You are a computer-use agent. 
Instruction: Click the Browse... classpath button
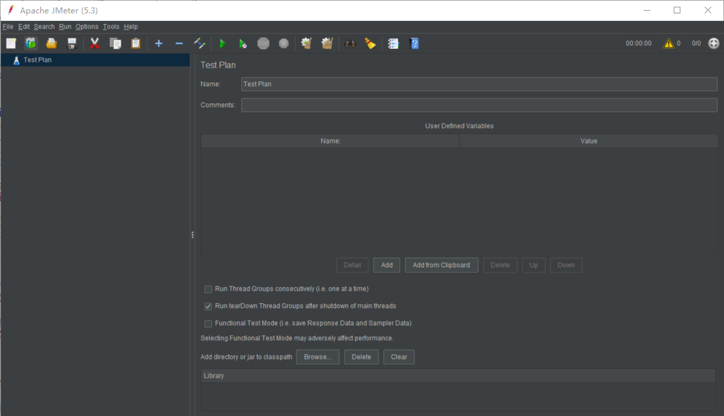318,357
